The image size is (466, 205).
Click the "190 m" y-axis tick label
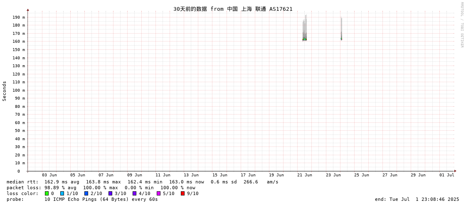(19, 17)
